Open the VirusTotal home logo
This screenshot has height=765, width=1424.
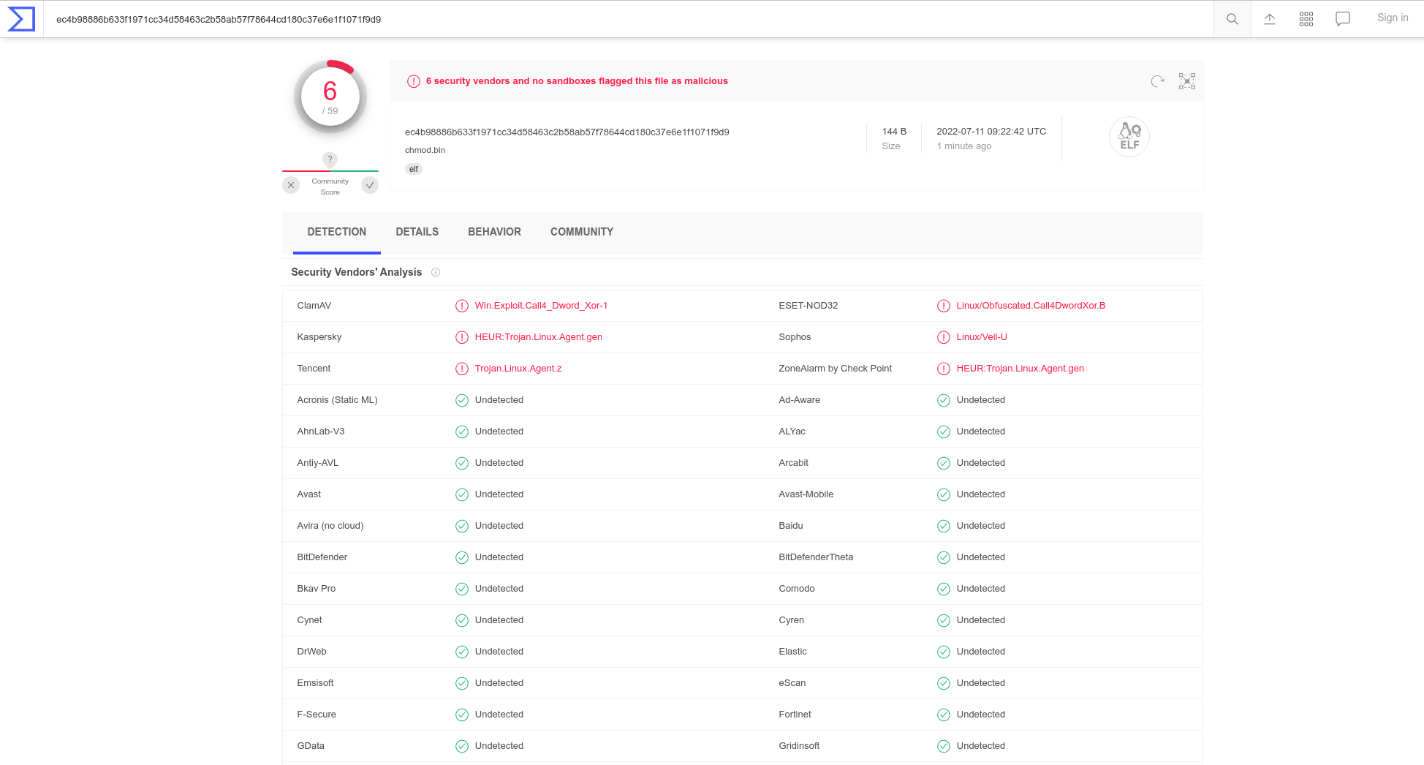tap(21, 19)
